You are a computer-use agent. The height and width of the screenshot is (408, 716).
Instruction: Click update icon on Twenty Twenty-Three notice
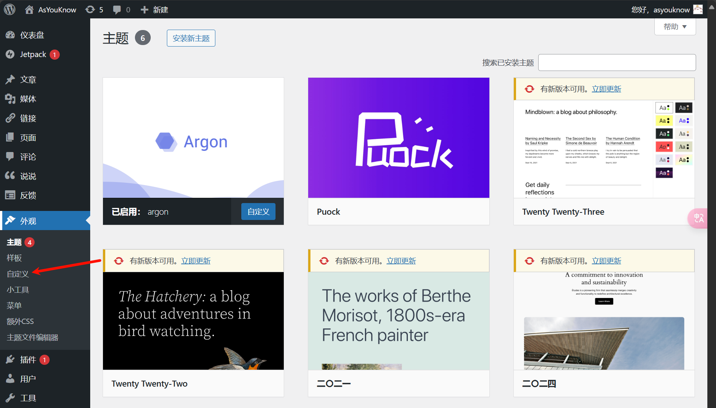pos(530,89)
